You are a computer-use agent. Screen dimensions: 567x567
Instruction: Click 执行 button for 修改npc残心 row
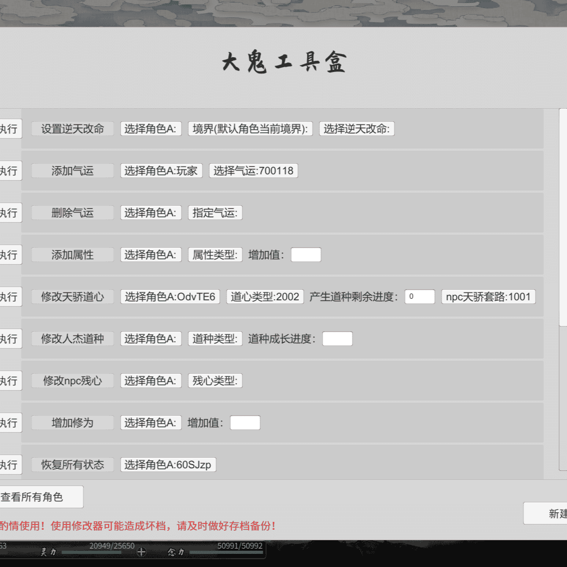pyautogui.click(x=10, y=381)
